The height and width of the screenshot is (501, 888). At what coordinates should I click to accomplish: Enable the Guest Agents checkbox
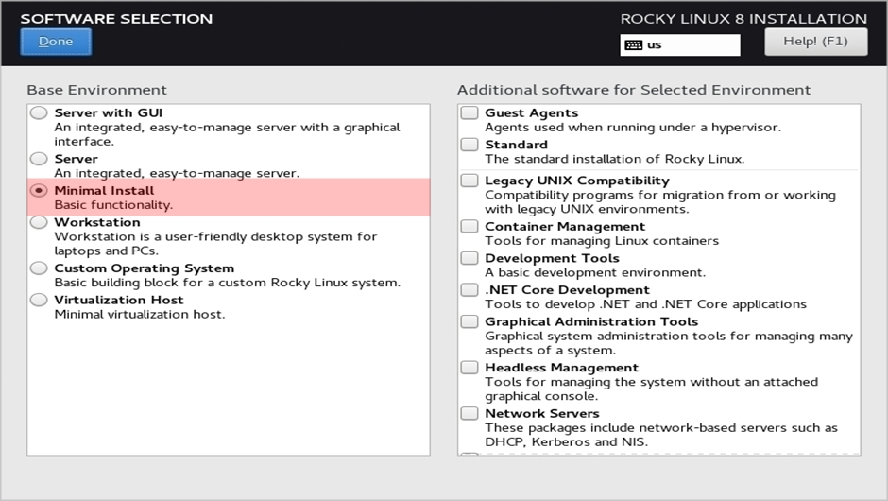pyautogui.click(x=469, y=112)
